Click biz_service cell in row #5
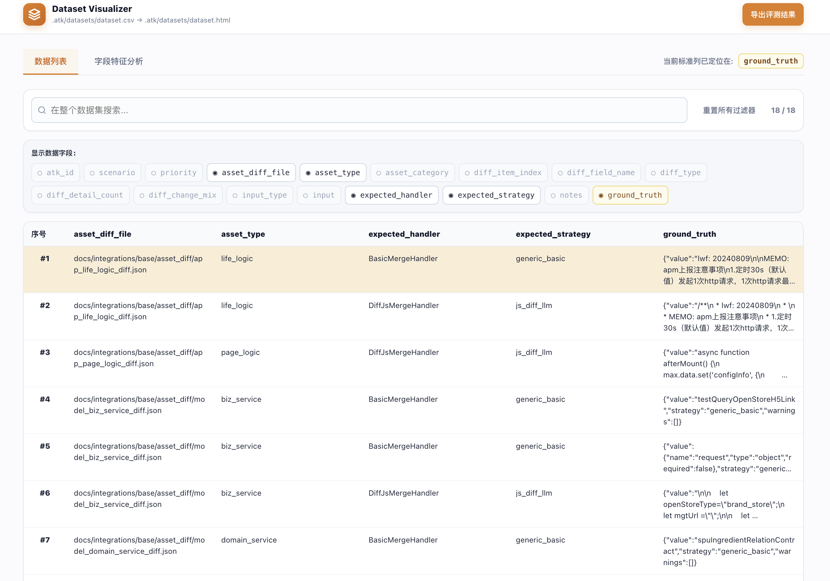Image resolution: width=830 pixels, height=581 pixels. coord(241,446)
